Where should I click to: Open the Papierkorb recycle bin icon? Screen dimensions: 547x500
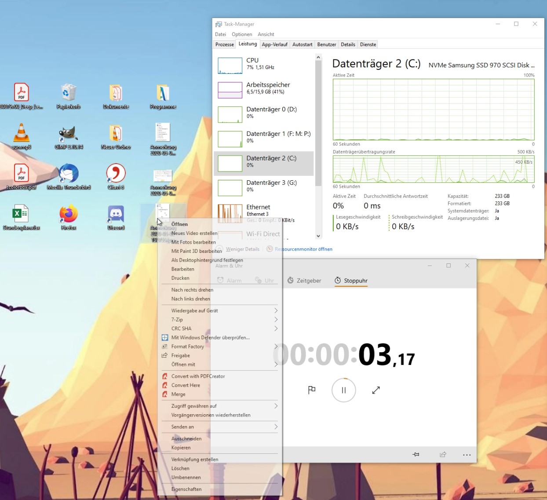click(69, 96)
